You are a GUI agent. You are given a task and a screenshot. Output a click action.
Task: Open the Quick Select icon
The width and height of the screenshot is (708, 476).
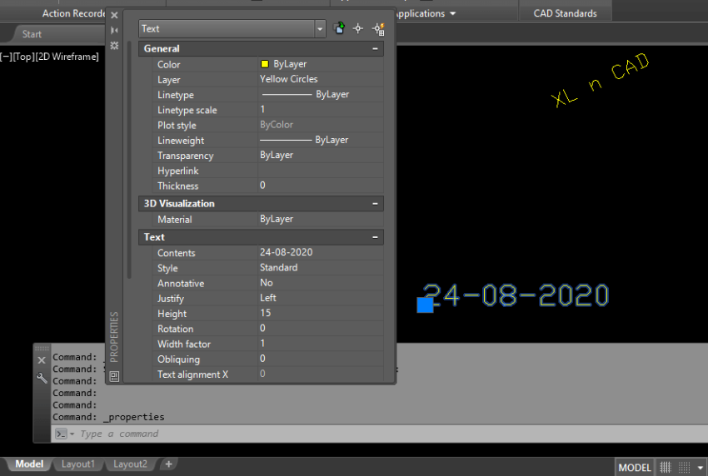pos(378,29)
